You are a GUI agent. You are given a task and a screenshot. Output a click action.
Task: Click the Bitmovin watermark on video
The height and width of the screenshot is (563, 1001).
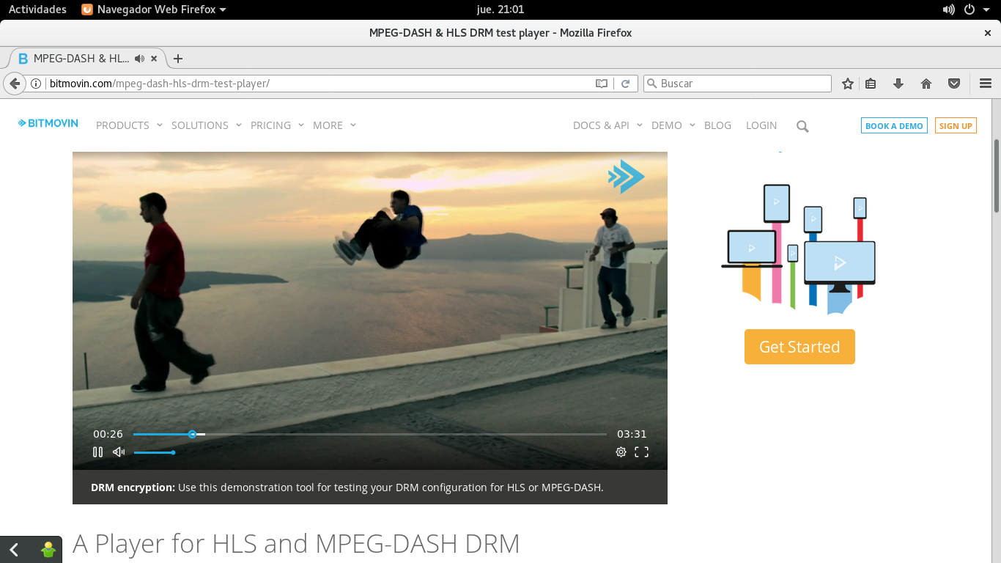click(x=626, y=177)
